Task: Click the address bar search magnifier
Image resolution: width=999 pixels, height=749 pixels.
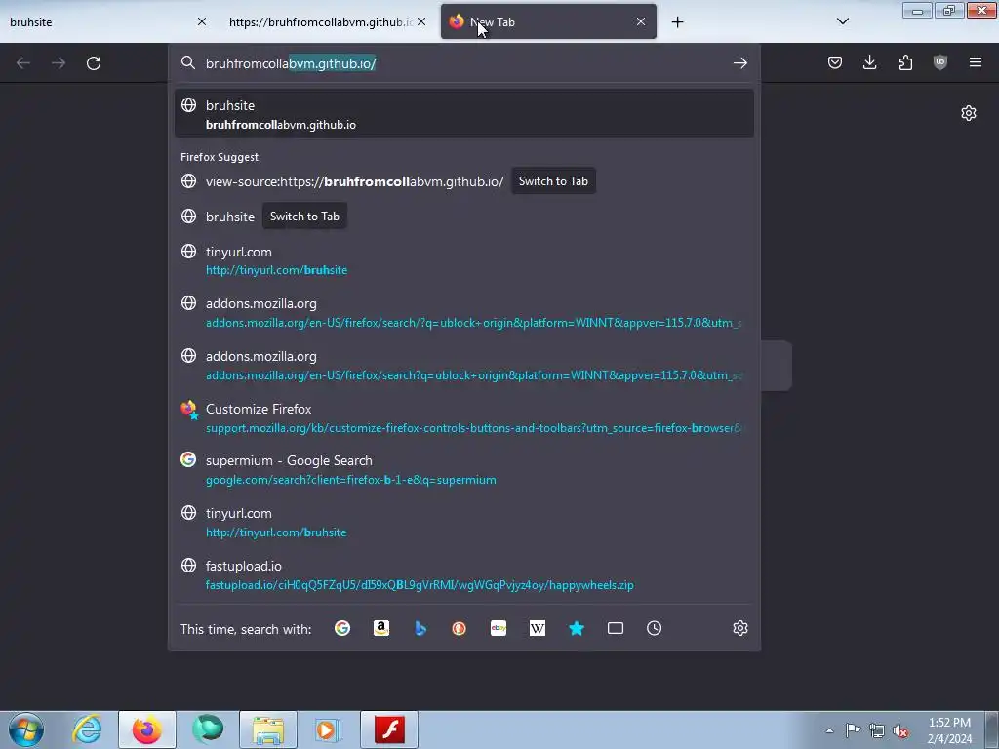Action: click(x=188, y=62)
